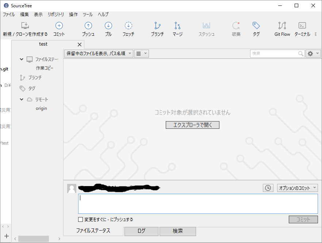This screenshot has width=322, height=243.
Task: Click the コミット button at bottom right
Action: pyautogui.click(x=303, y=219)
